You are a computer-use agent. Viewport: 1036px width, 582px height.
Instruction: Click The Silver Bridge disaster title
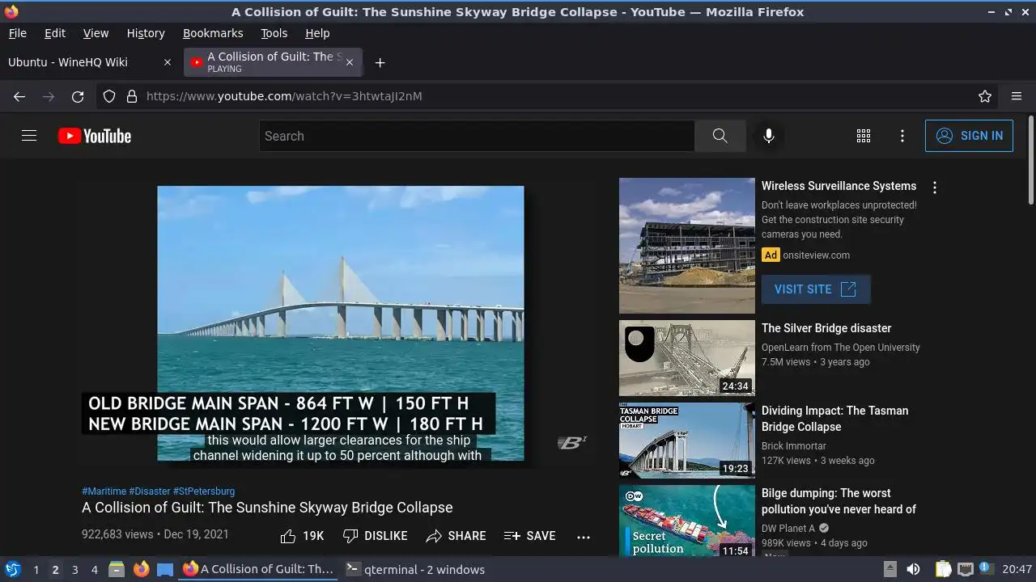(x=826, y=328)
